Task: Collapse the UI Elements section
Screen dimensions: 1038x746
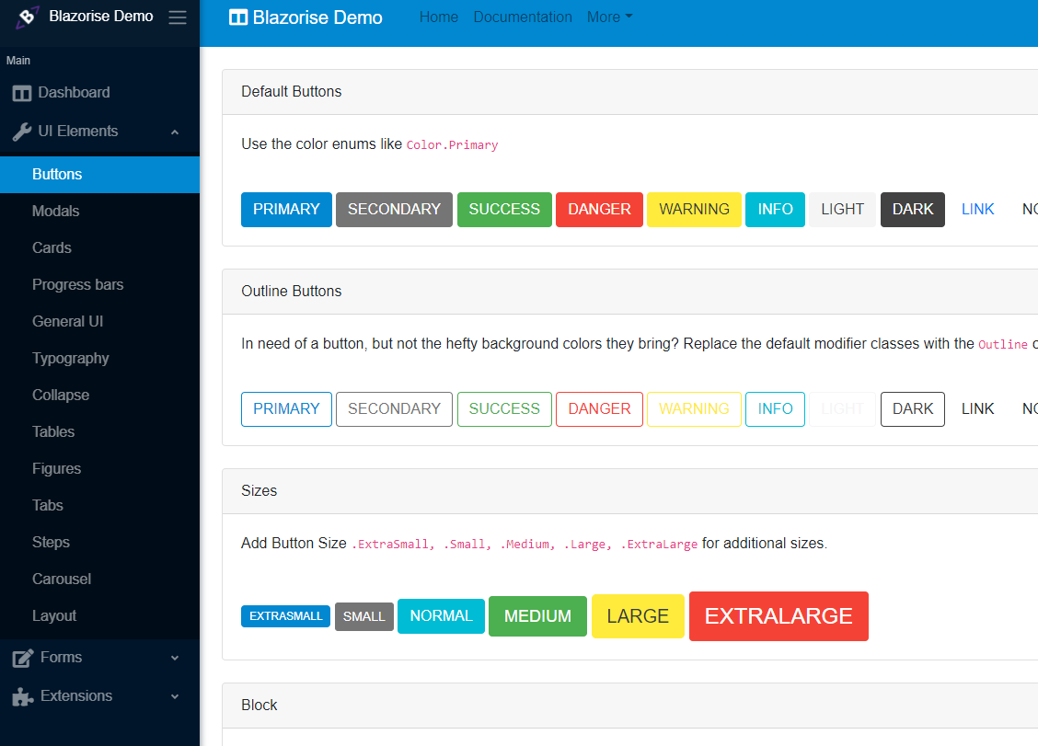Action: point(174,132)
